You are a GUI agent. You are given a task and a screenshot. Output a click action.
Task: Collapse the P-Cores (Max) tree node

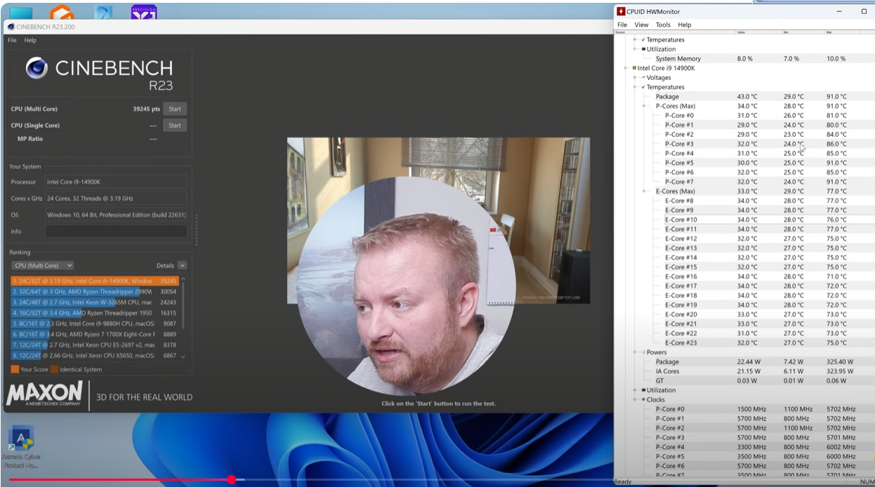[644, 106]
